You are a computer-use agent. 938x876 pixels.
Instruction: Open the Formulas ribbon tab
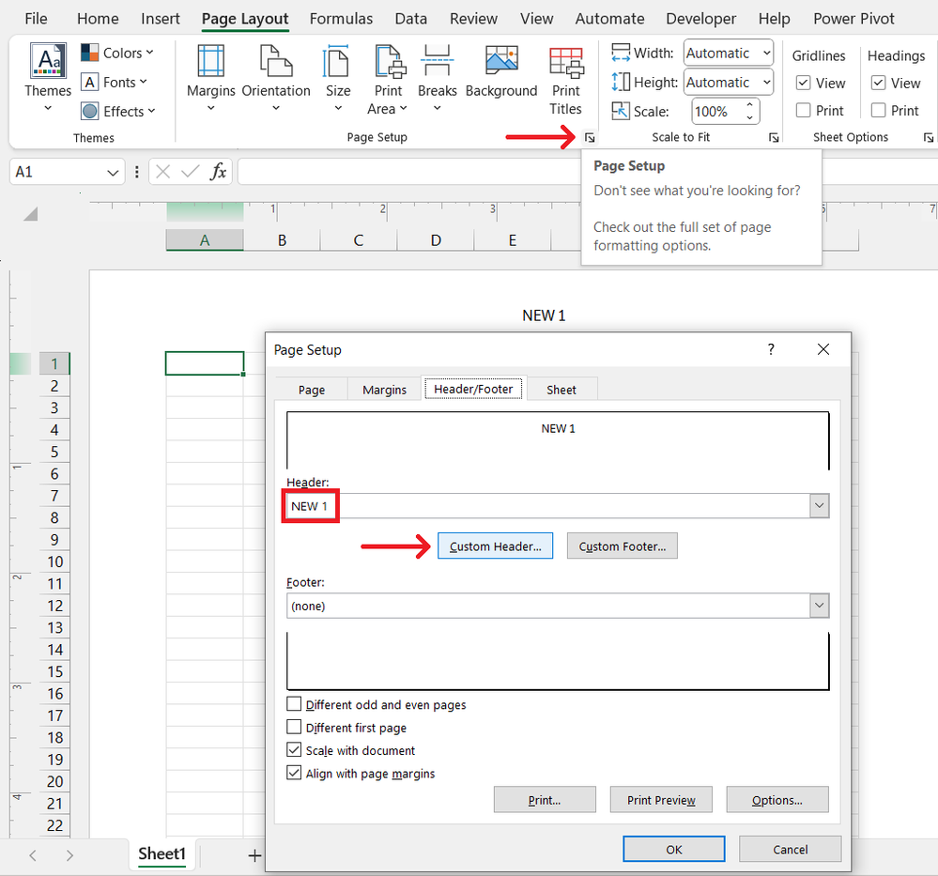coord(341,19)
